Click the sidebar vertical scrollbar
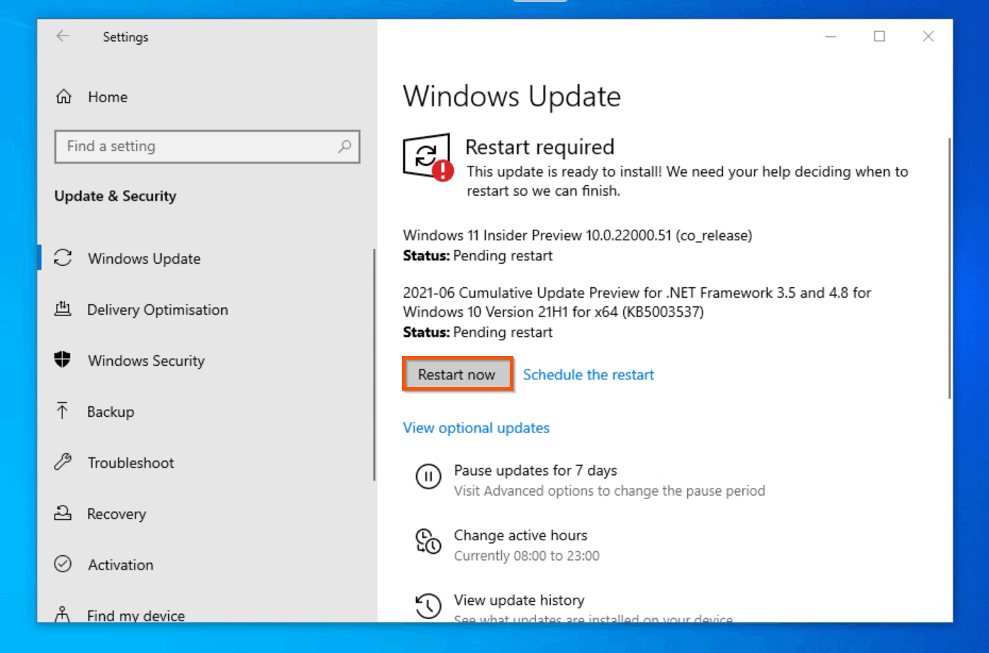 tap(374, 364)
